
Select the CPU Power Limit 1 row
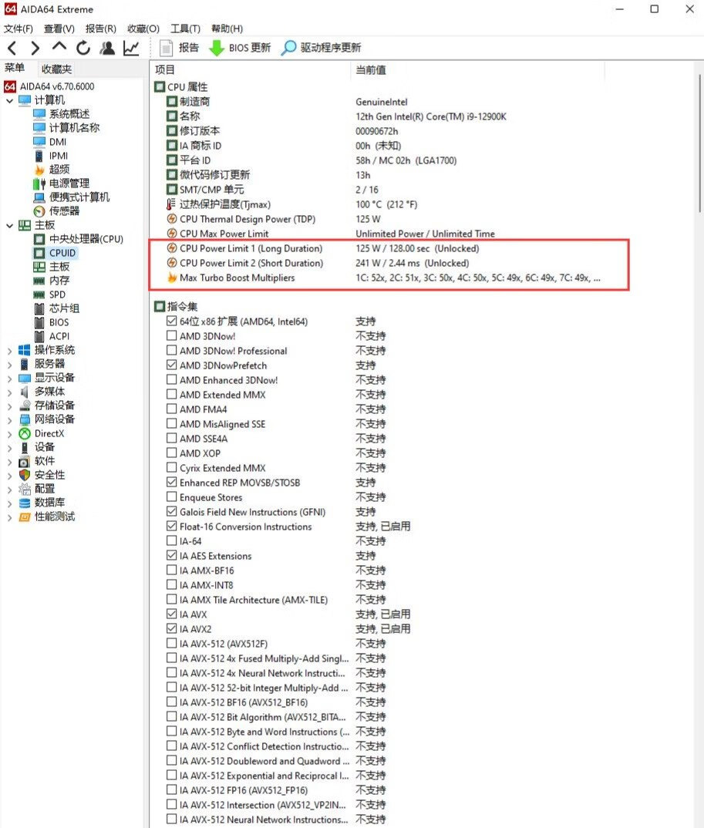point(391,248)
